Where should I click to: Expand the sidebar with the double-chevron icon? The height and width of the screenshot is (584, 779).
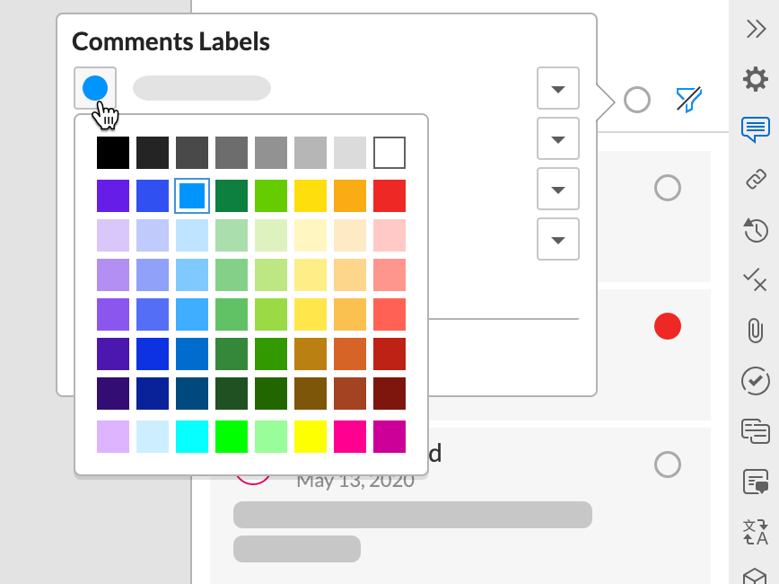pos(756,28)
